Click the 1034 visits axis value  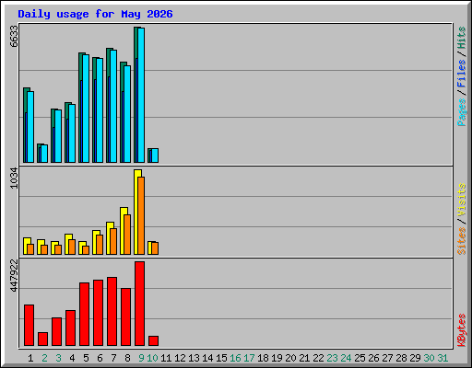[x=14, y=178]
